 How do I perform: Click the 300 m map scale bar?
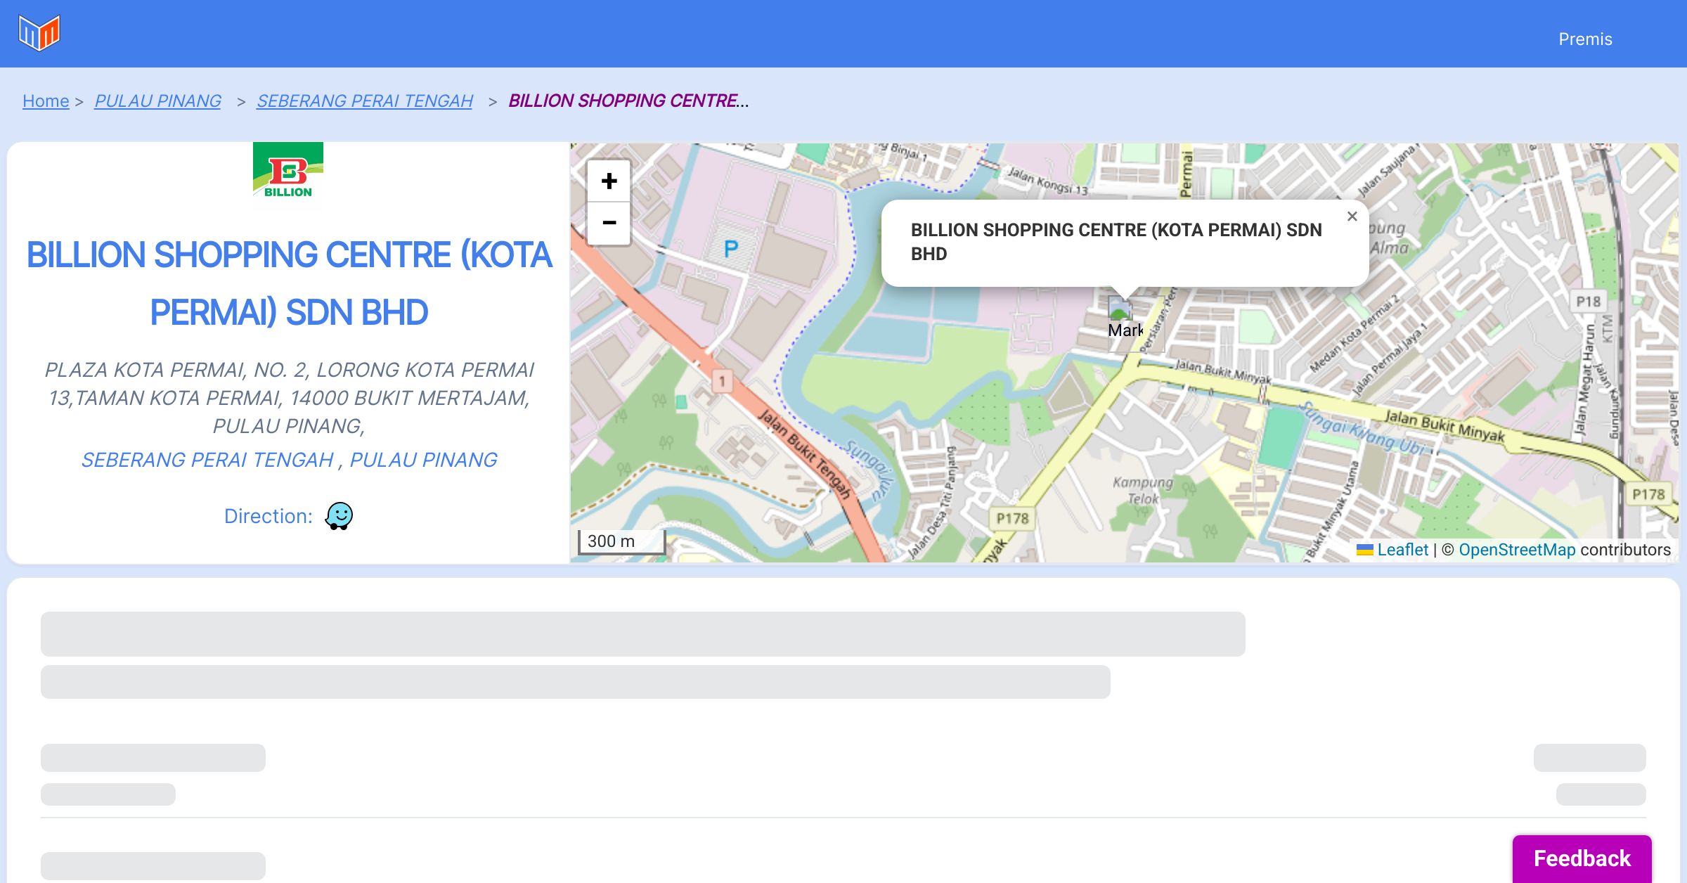(621, 541)
